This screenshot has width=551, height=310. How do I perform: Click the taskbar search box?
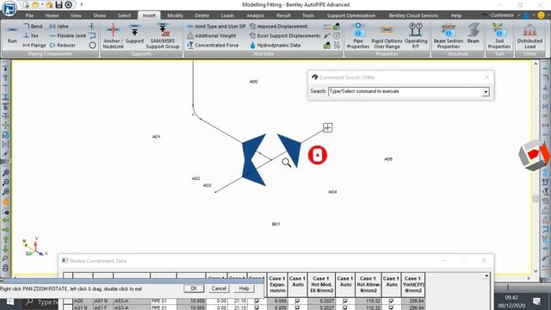coord(40,302)
